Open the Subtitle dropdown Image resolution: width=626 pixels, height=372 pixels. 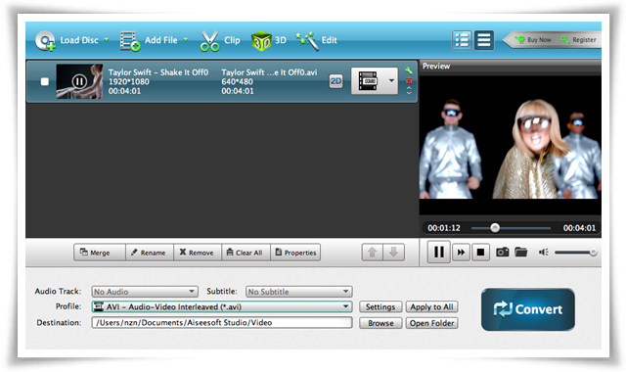tap(298, 292)
